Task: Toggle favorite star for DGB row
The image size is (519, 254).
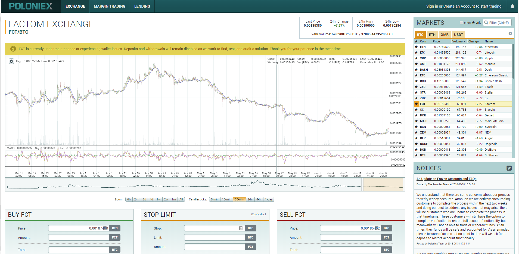Action: 416,150
